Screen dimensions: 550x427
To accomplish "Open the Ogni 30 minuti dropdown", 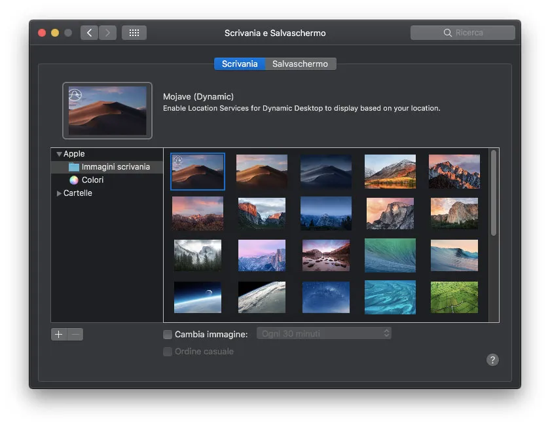I will (324, 333).
